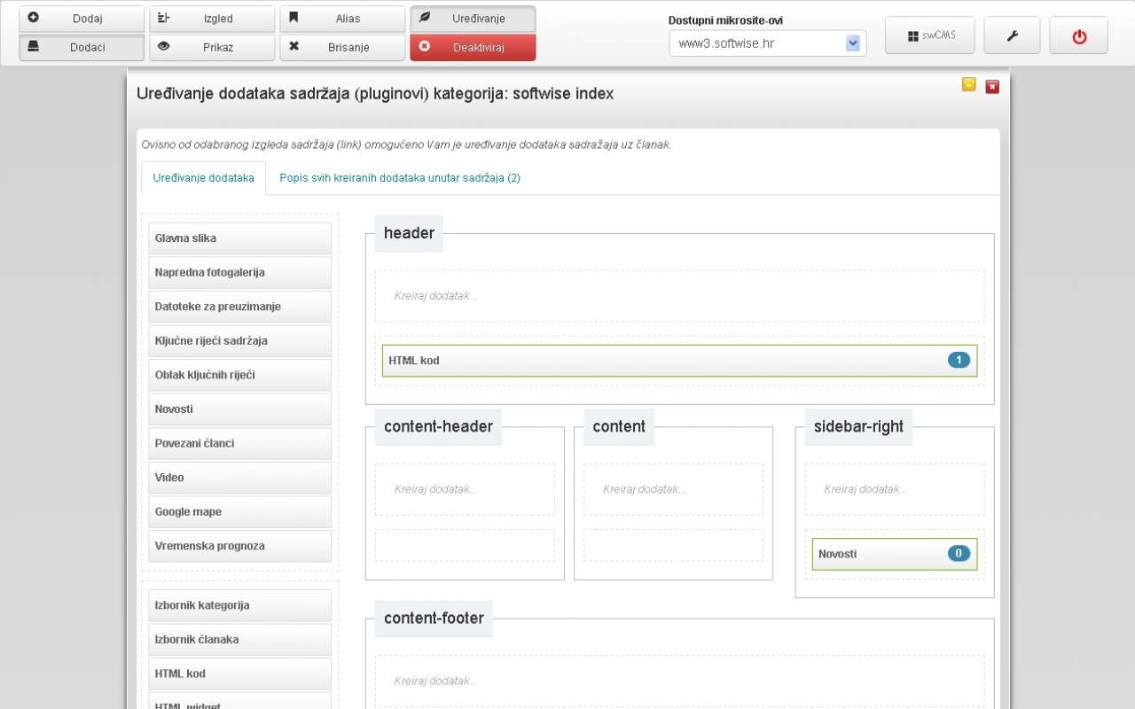Click the red power logout icon
Image resolution: width=1135 pixels, height=709 pixels.
1078,35
